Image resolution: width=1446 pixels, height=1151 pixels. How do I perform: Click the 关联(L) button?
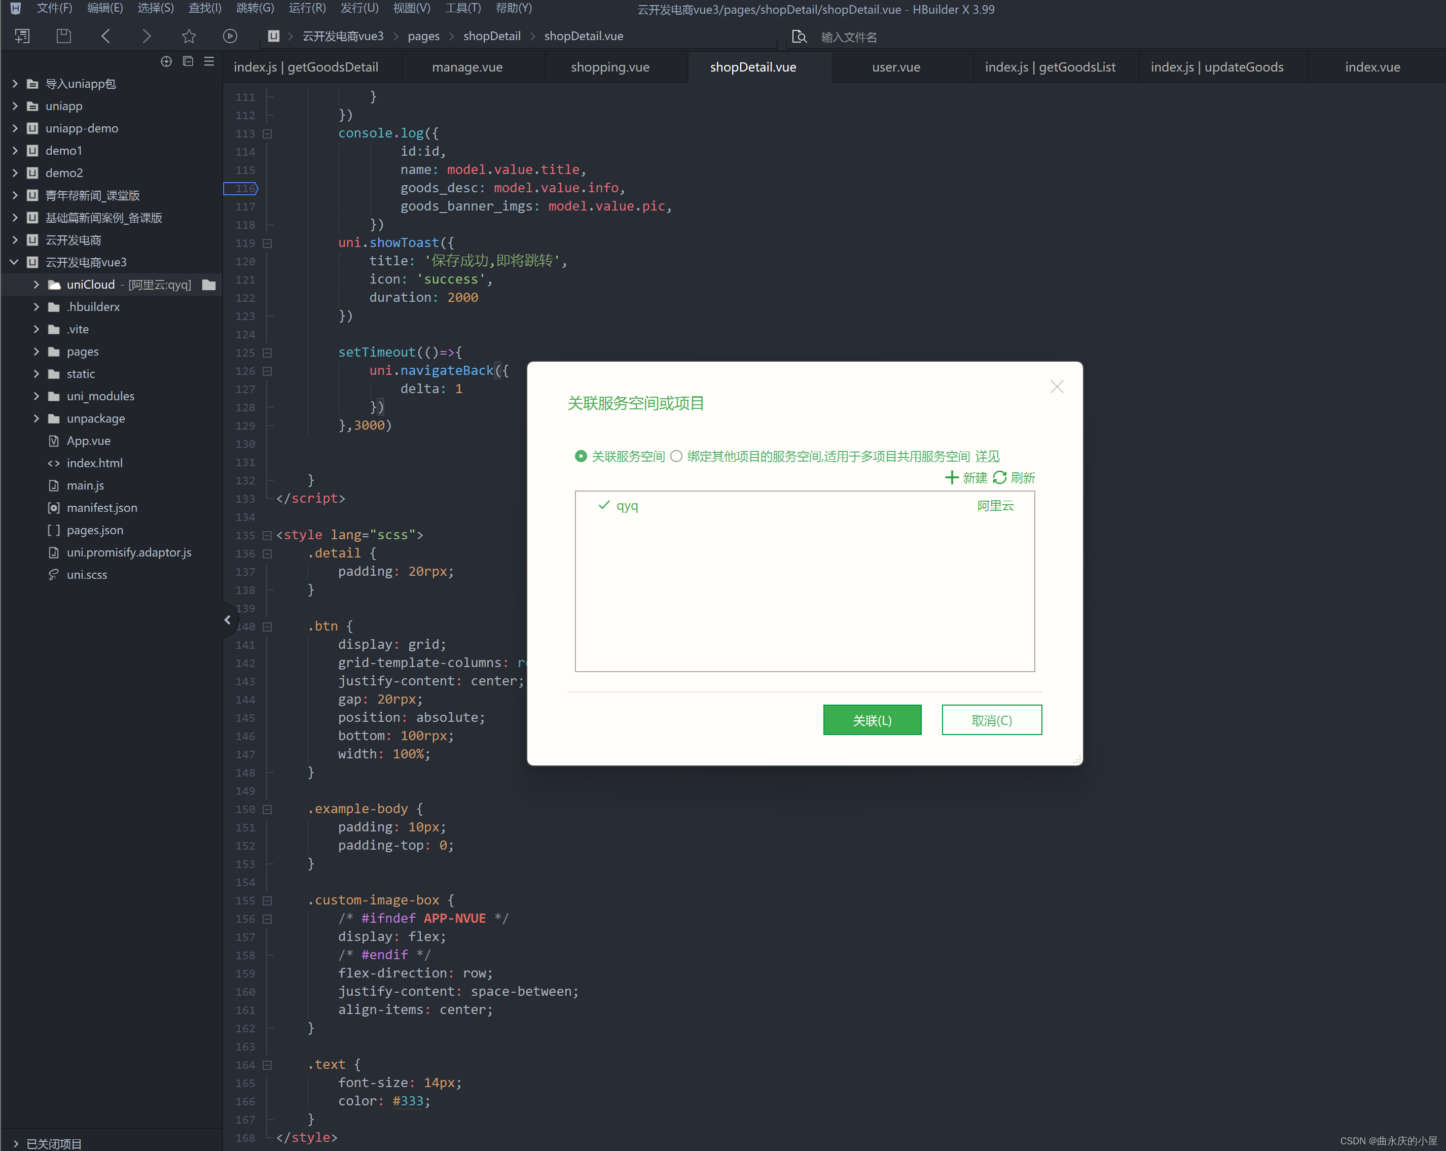[872, 720]
